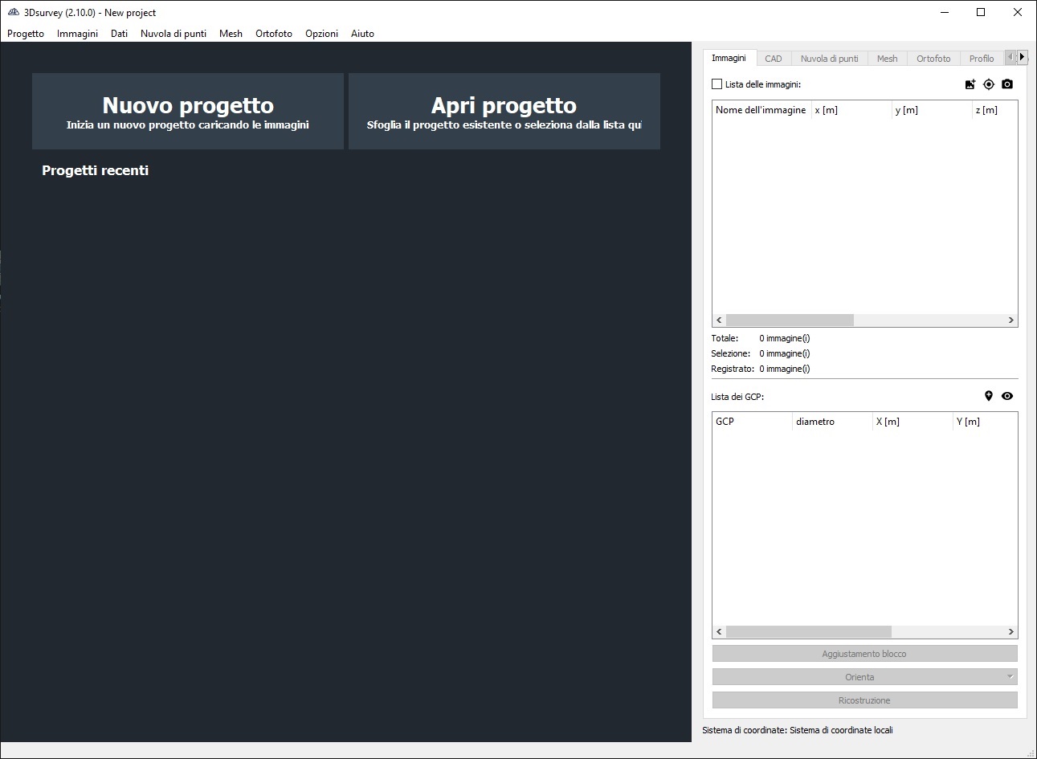Switch to the Ortofoto tab
1037x759 pixels.
click(933, 59)
